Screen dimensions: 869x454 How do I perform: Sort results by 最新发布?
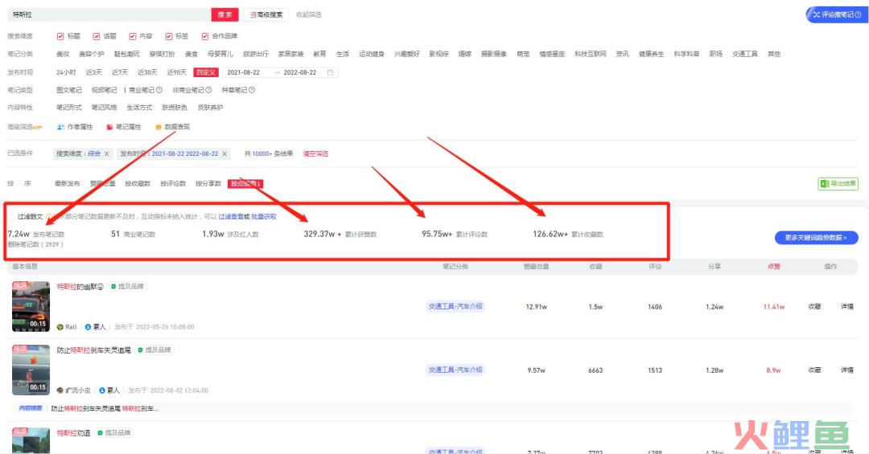[x=67, y=183]
